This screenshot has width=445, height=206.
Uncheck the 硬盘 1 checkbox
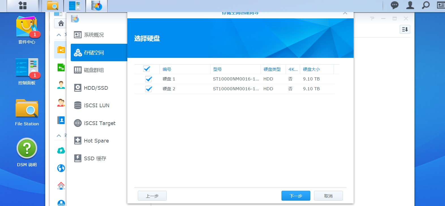(149, 79)
